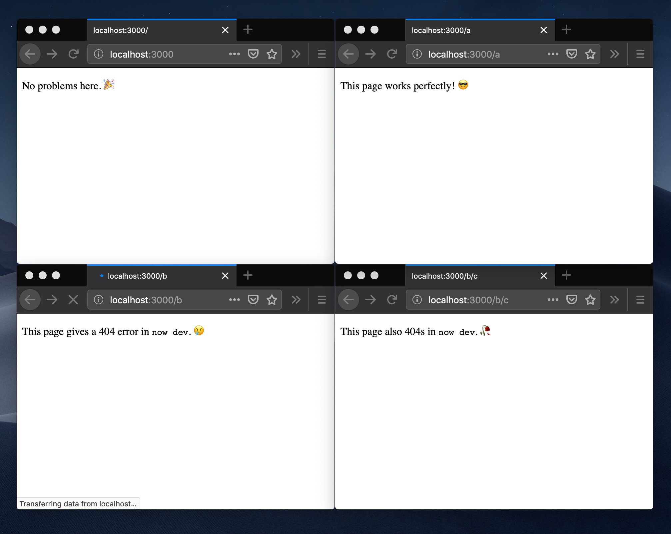Viewport: 671px width, 534px height.
Task: Expand the toolbar overflow chevron in localhost:3000/a window
Action: click(x=614, y=54)
